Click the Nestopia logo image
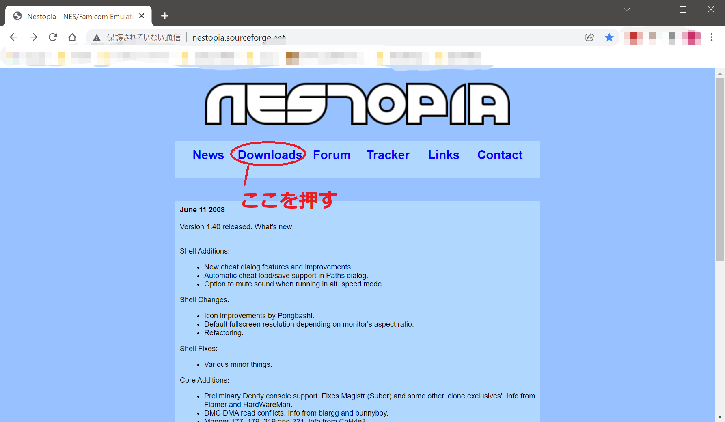725x422 pixels. (x=358, y=104)
